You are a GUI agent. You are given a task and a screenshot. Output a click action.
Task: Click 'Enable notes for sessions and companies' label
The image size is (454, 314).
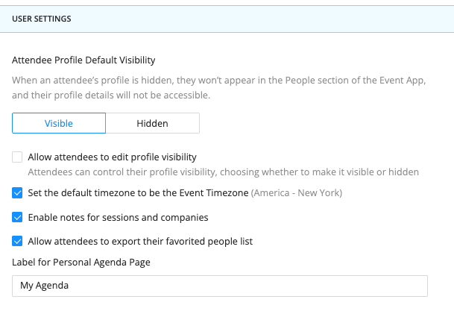(118, 217)
